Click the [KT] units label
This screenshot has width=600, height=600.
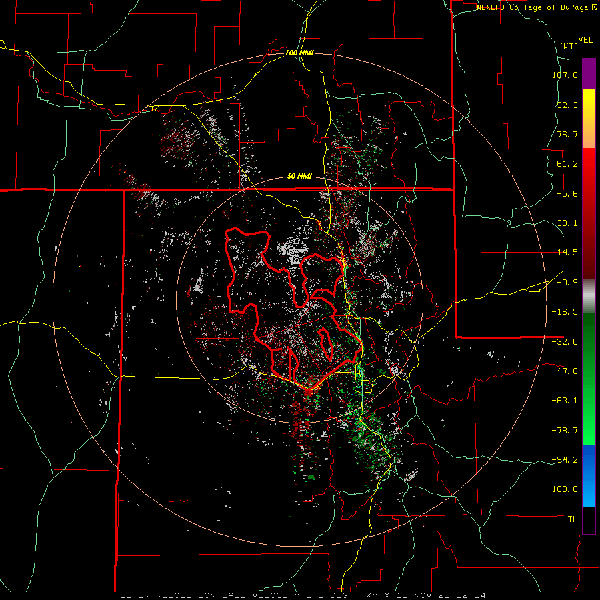(569, 46)
